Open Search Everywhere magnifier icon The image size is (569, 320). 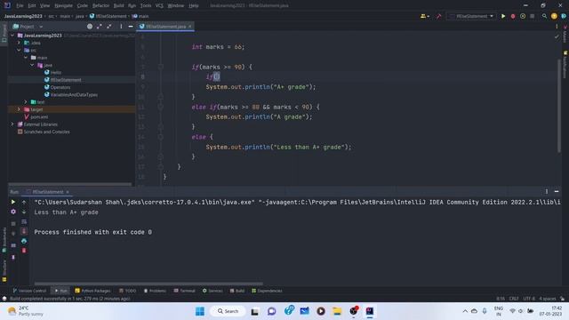[544, 16]
